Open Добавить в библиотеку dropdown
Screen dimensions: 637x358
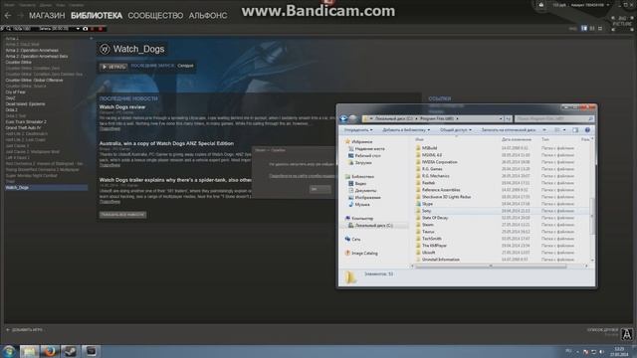click(x=406, y=130)
